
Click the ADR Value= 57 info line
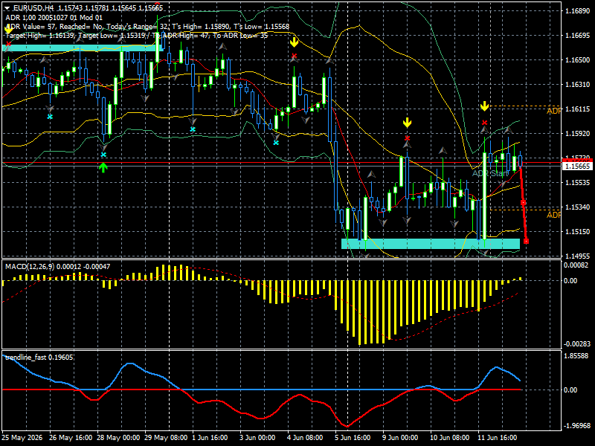point(147,27)
